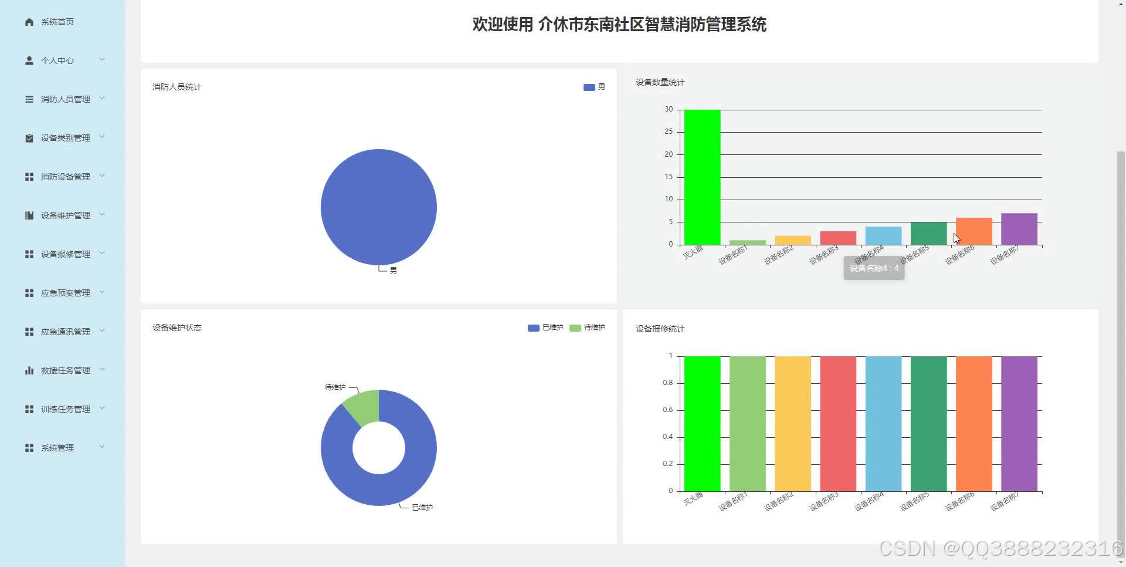Click the welcome heading 介休市东南社区智慧消防管理系统
Screen dimensions: 1126x567
652,25
